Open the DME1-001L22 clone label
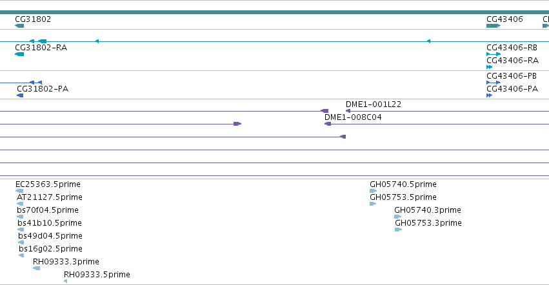549x285 pixels. pyautogui.click(x=374, y=104)
